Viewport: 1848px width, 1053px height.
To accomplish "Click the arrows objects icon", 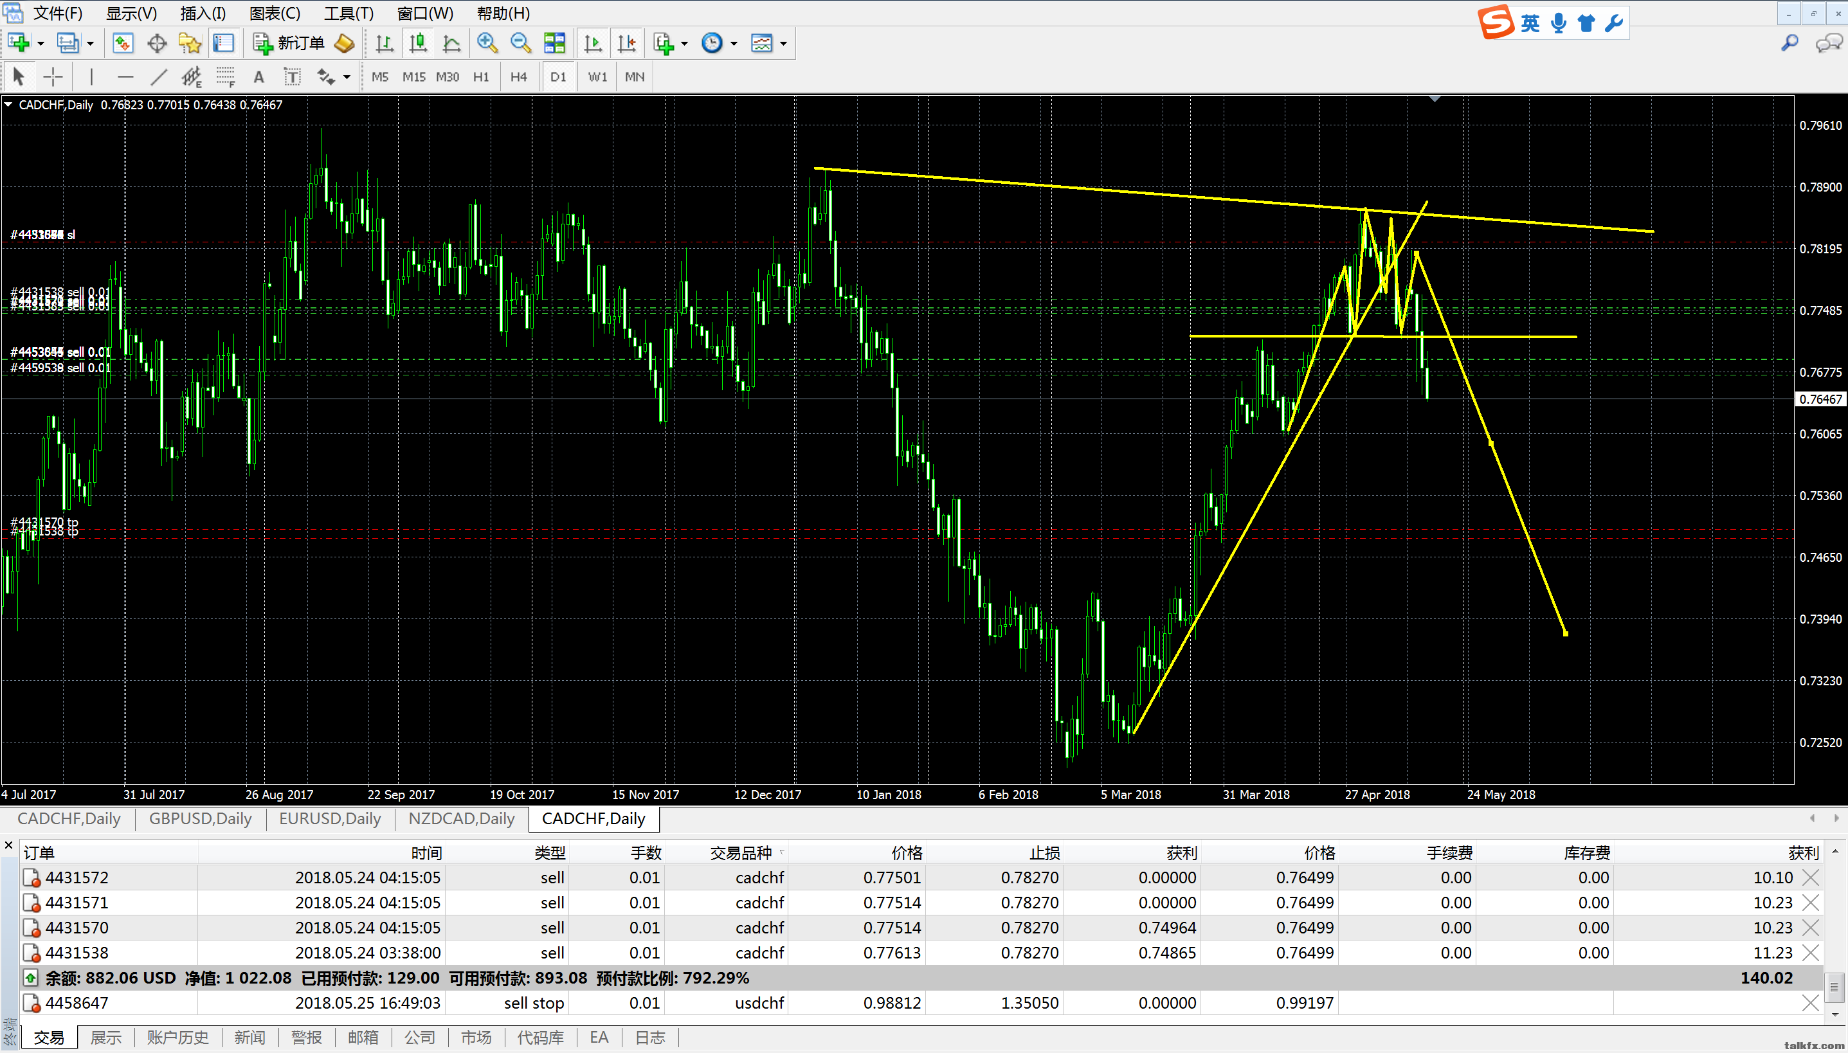I will click(x=325, y=76).
